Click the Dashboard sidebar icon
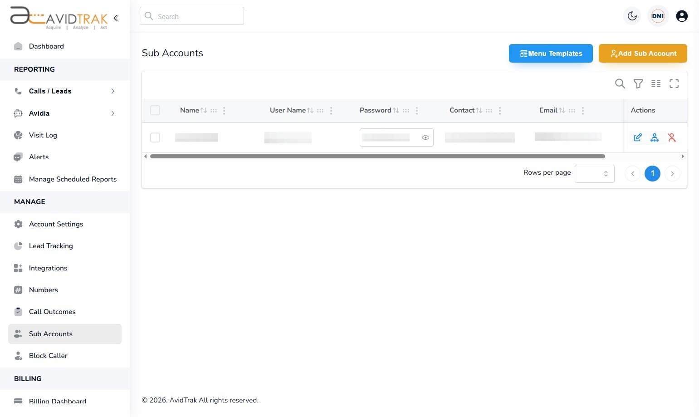699x417 pixels. coord(18,46)
